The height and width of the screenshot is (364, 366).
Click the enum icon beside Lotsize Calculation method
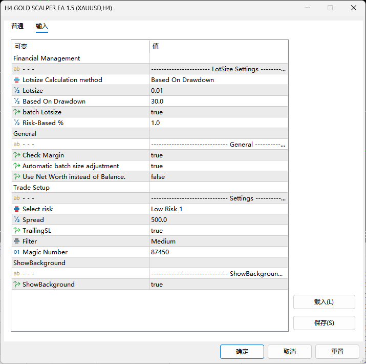[x=16, y=80]
